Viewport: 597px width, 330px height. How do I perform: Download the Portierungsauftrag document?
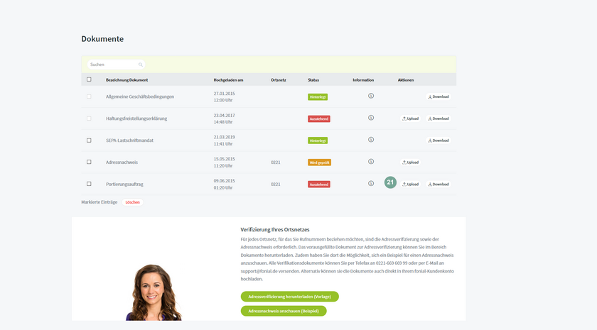pos(439,184)
